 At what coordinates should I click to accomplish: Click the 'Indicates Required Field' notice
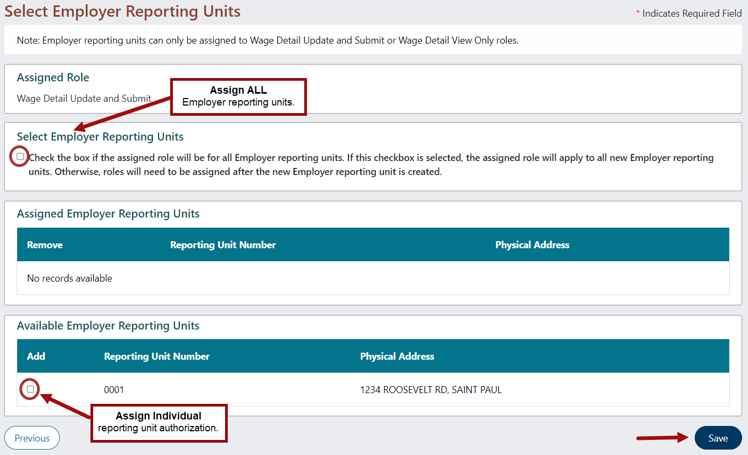[691, 13]
